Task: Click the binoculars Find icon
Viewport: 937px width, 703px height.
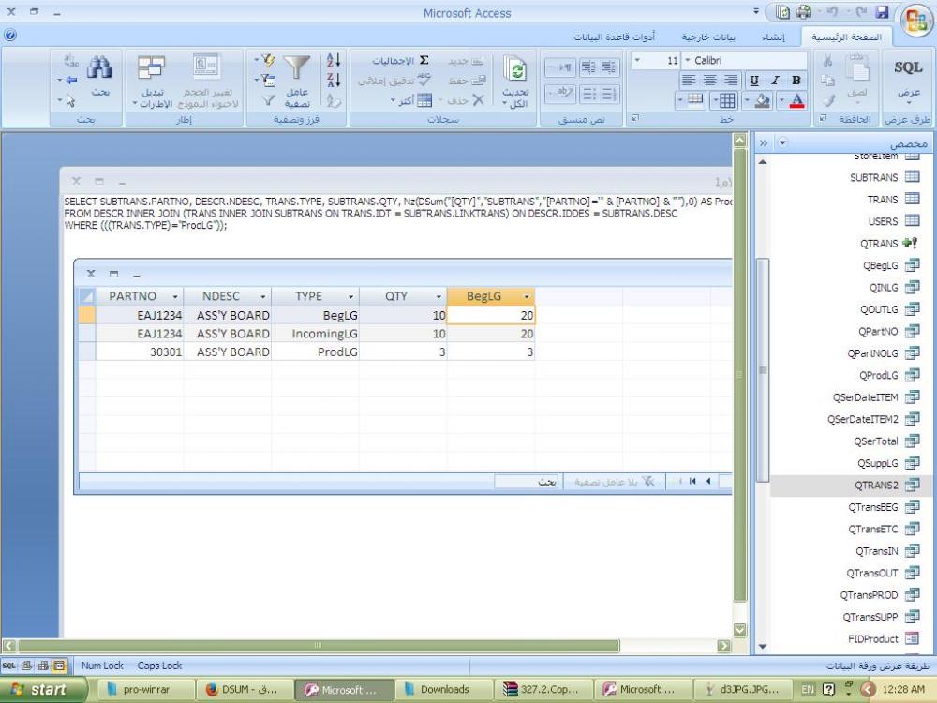Action: 99,67
